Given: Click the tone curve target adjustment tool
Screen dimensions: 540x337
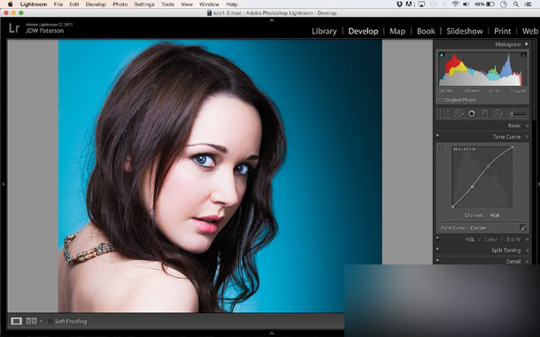Looking at the screenshot, I should pyautogui.click(x=441, y=149).
